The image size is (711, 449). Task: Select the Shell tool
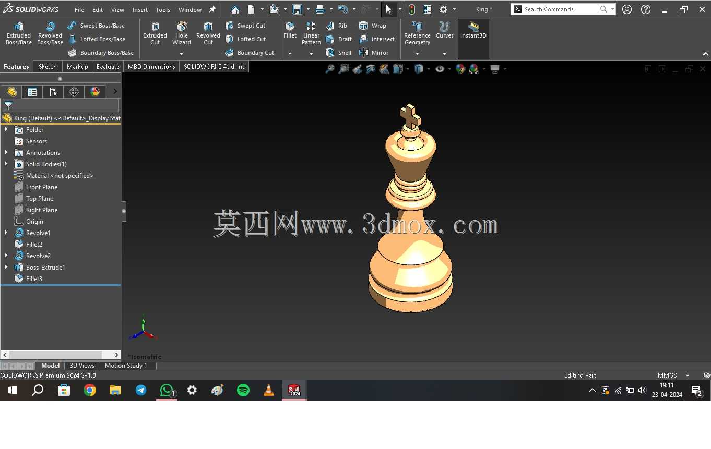338,53
